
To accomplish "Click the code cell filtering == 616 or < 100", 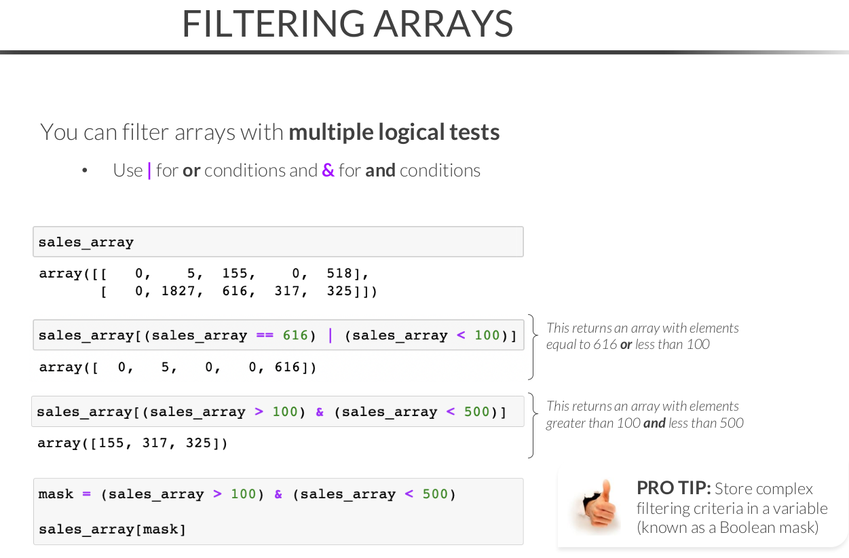I will (x=278, y=335).
